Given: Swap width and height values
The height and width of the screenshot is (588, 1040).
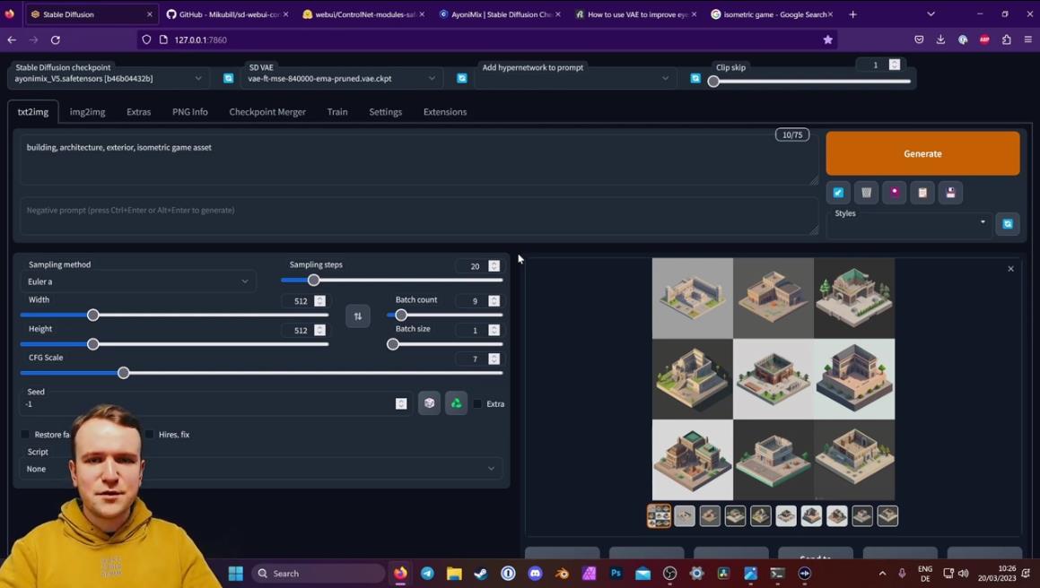Looking at the screenshot, I should [357, 316].
